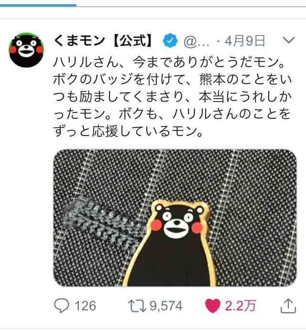The image size is (306, 331).
Task: Click the truncated @ handle
Action: (x=197, y=41)
